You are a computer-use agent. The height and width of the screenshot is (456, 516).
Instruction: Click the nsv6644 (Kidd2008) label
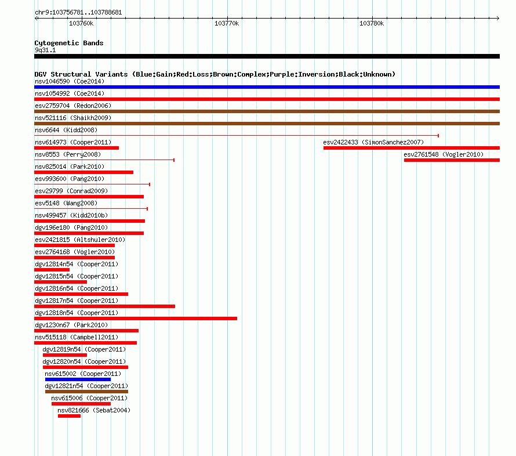pyautogui.click(x=66, y=130)
